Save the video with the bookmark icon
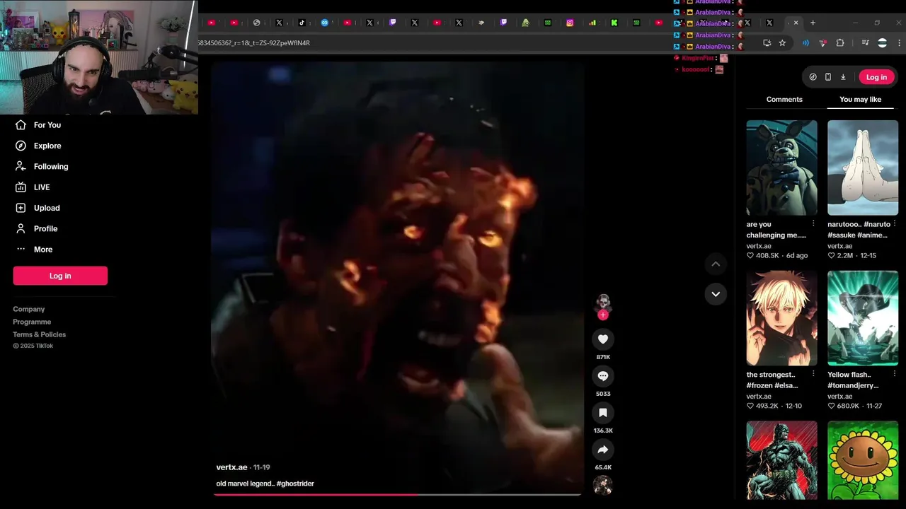The image size is (906, 509). 603,413
